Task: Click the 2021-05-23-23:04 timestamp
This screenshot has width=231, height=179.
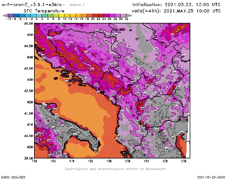Action: tap(211, 177)
